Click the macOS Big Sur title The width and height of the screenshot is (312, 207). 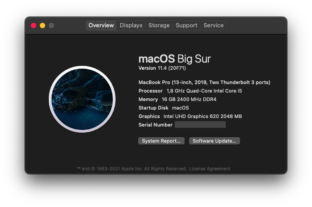point(174,59)
